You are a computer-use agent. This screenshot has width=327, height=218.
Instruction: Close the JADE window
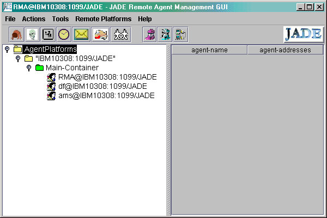[x=319, y=7]
